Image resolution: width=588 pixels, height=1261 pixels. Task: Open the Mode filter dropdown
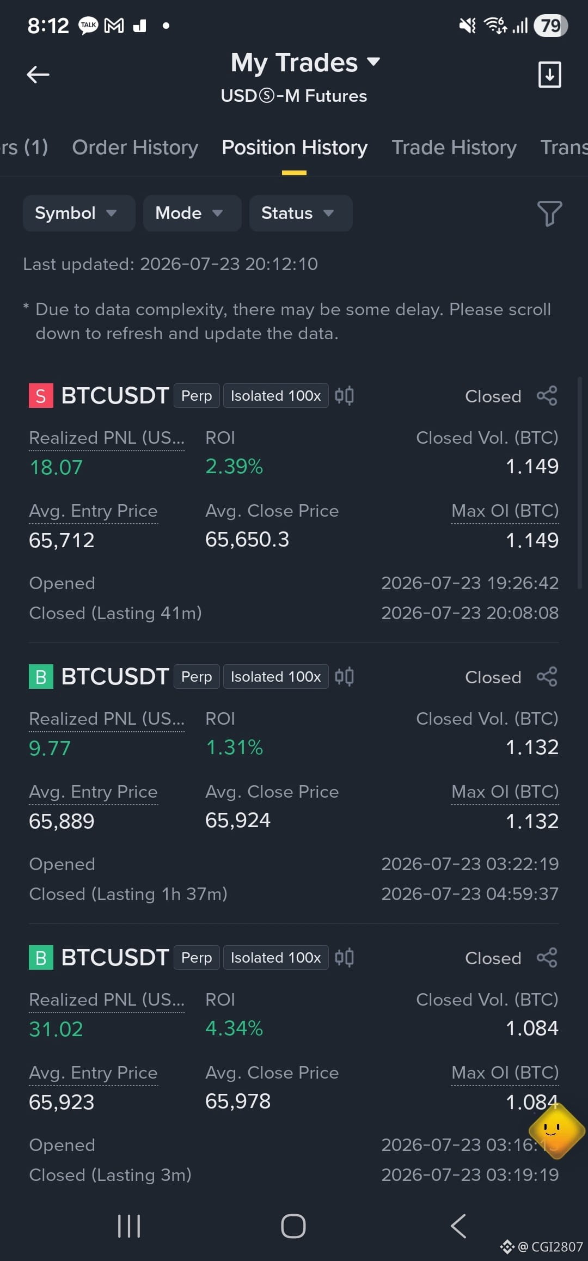(192, 213)
